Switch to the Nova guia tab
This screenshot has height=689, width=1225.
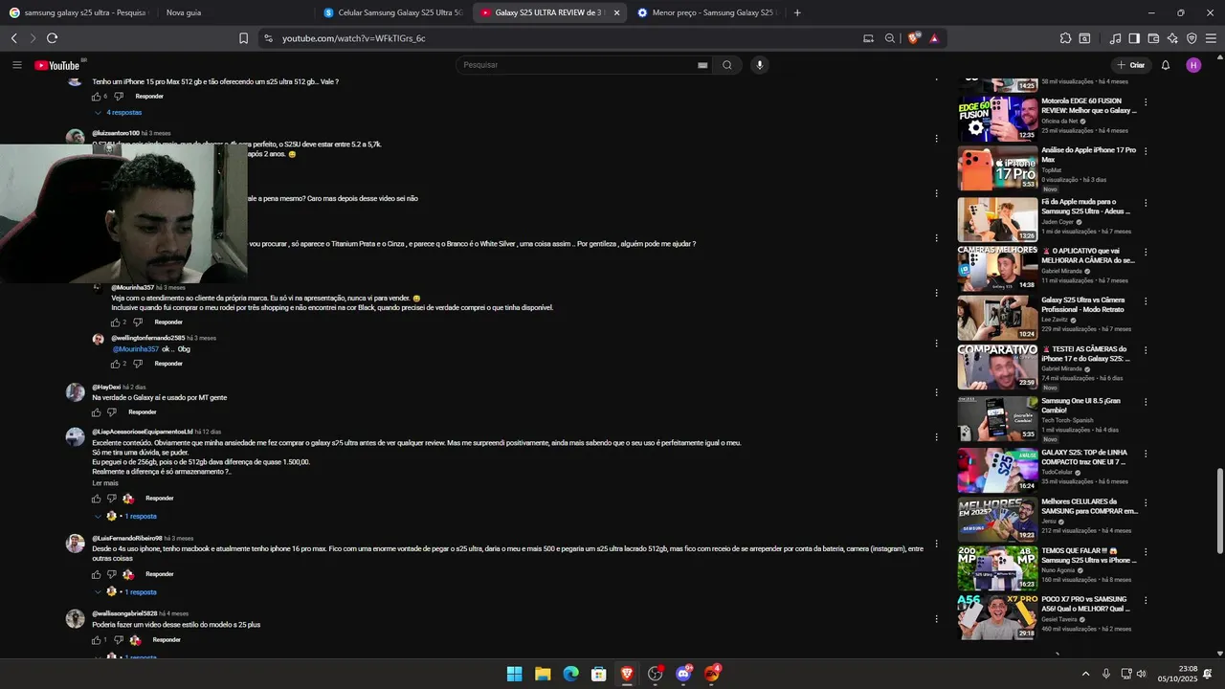(x=234, y=12)
